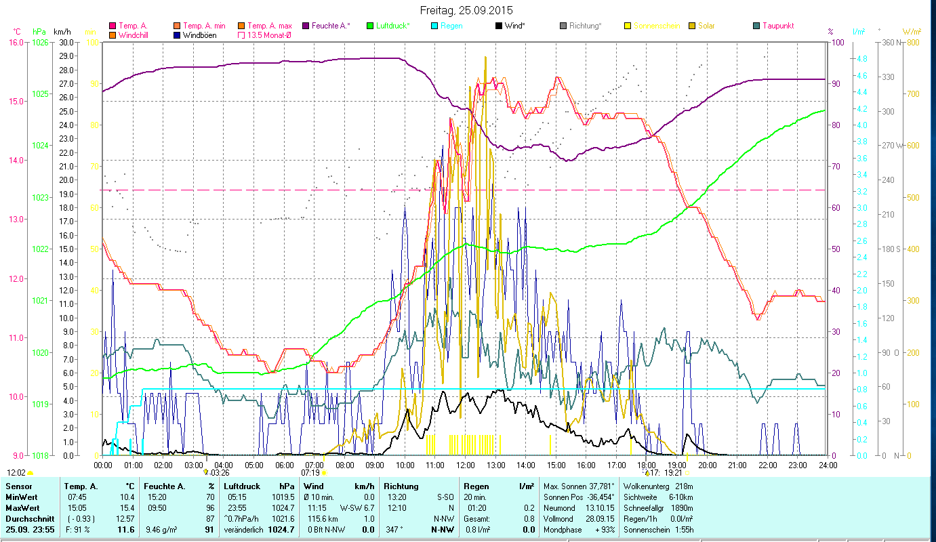This screenshot has width=936, height=542.
Task: Click the pink Temp. A. legend square
Action: [x=112, y=26]
